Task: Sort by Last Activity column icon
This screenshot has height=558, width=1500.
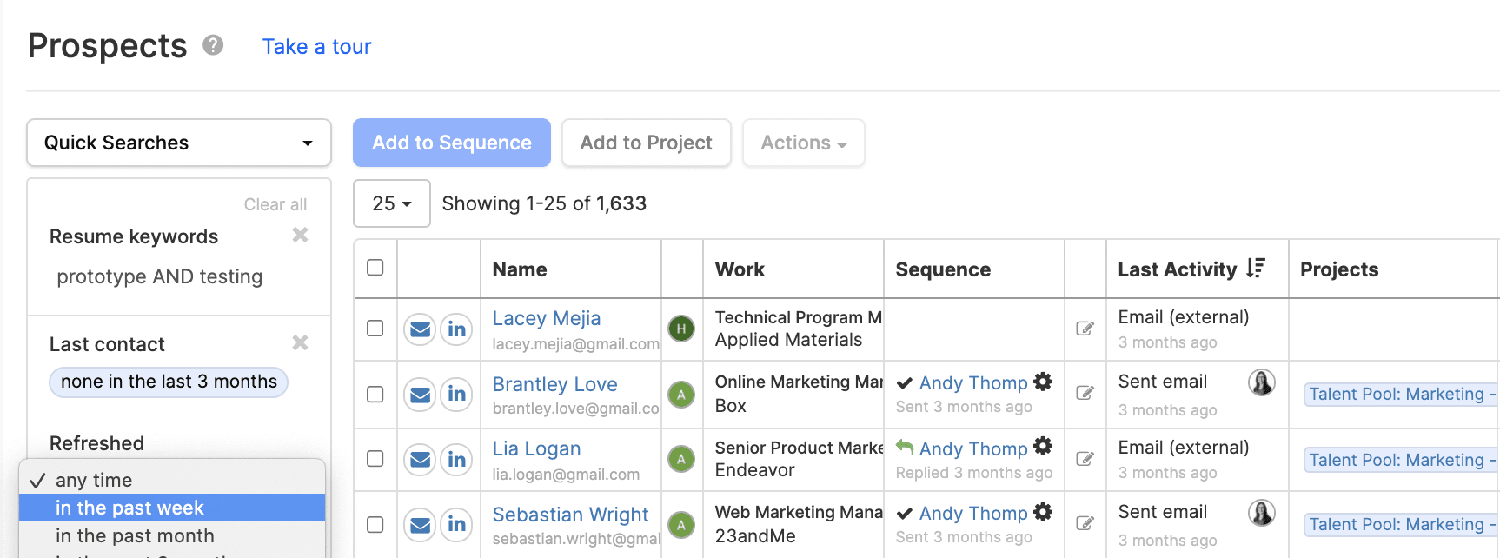Action: pos(1255,269)
